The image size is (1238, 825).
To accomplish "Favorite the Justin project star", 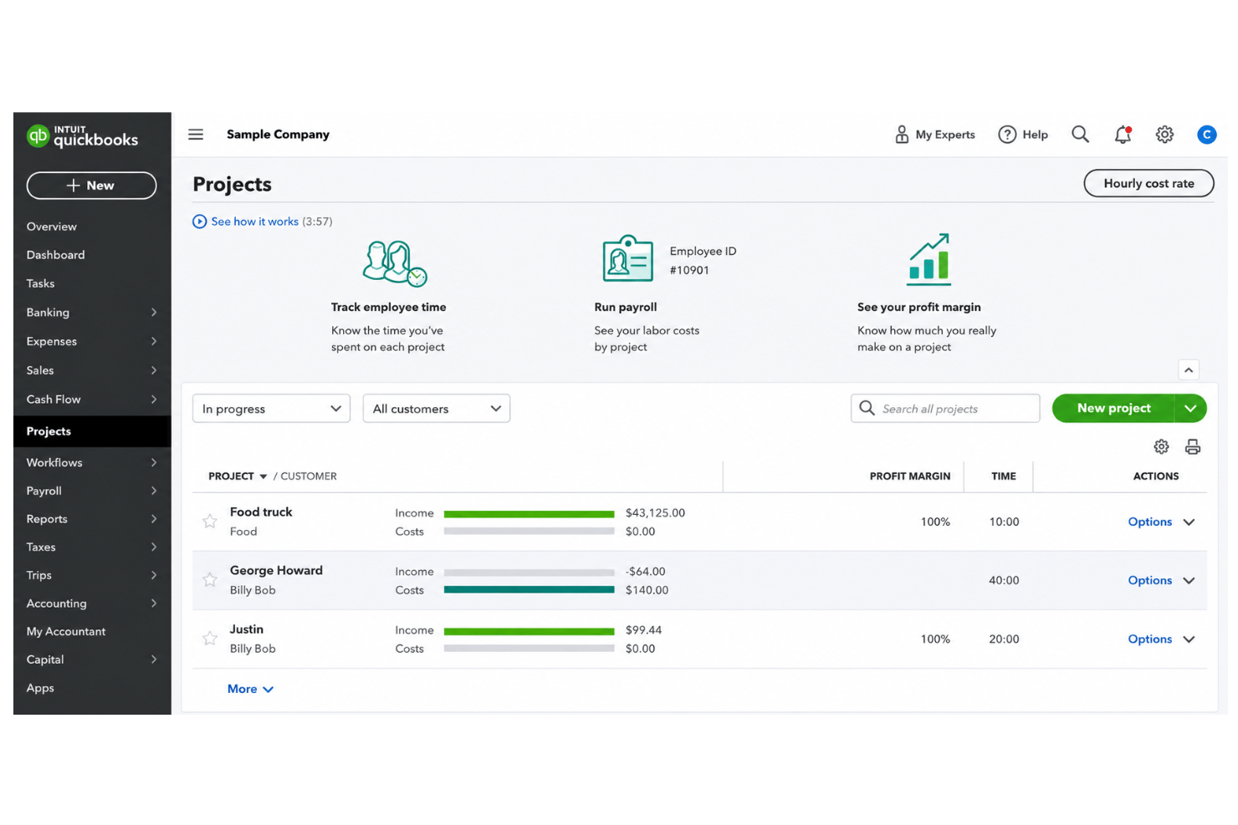I will click(210, 639).
